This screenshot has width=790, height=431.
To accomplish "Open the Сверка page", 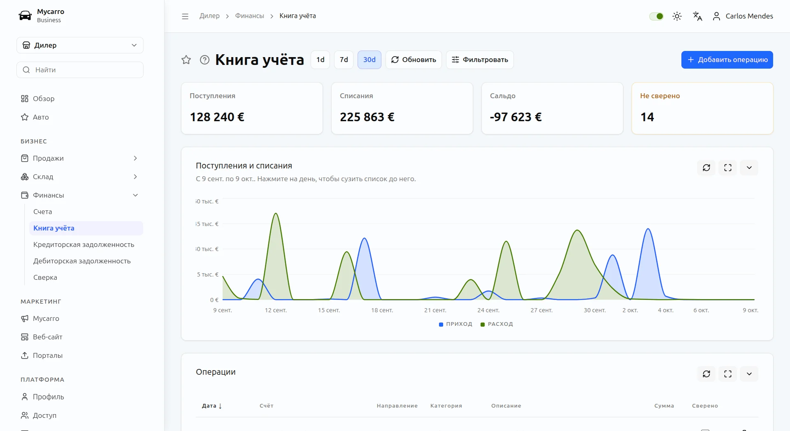I will (86, 277).
